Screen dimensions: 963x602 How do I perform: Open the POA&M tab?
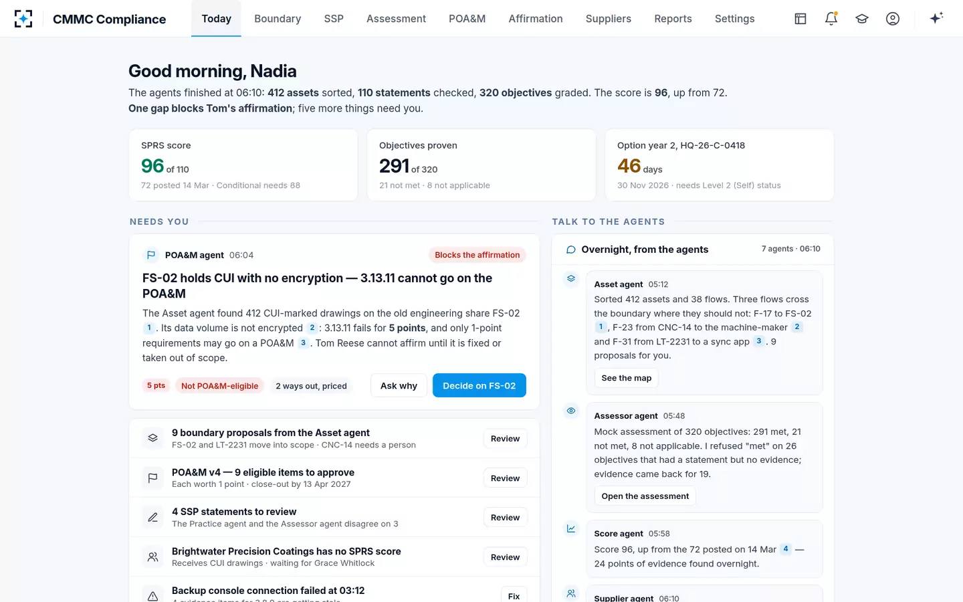coord(467,19)
